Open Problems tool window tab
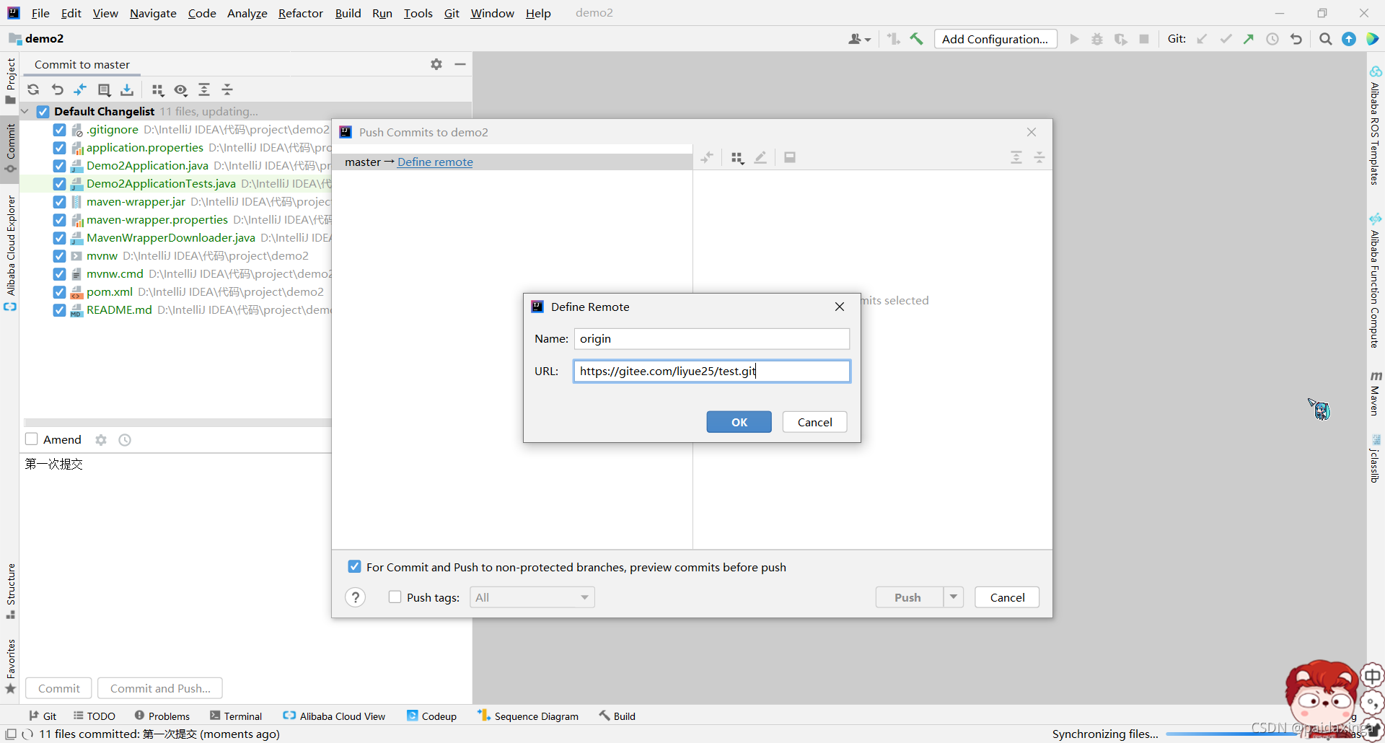The image size is (1385, 743). (x=162, y=716)
